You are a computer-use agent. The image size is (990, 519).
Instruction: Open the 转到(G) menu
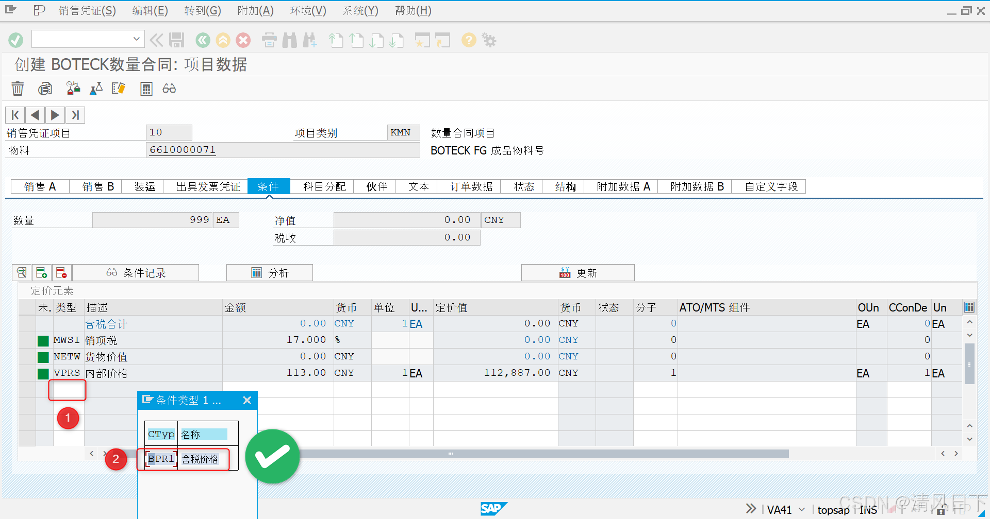(x=202, y=10)
